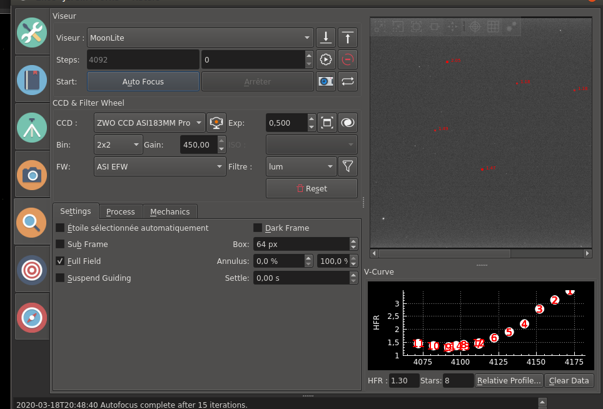
Task: Enable the Suspend Guiding checkbox
Action: (60, 278)
